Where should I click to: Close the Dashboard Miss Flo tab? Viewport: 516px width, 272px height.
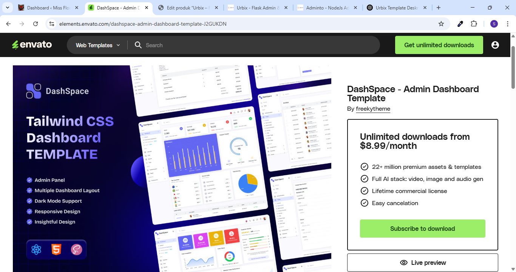(x=77, y=8)
